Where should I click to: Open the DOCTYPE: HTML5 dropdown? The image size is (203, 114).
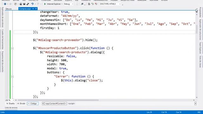[120, 4]
